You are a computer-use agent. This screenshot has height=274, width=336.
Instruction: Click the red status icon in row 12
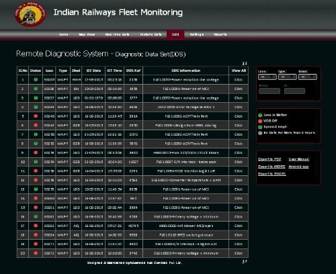pyautogui.click(x=36, y=180)
